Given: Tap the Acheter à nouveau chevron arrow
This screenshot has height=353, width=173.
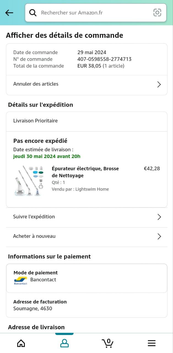Looking at the screenshot, I should (x=159, y=236).
